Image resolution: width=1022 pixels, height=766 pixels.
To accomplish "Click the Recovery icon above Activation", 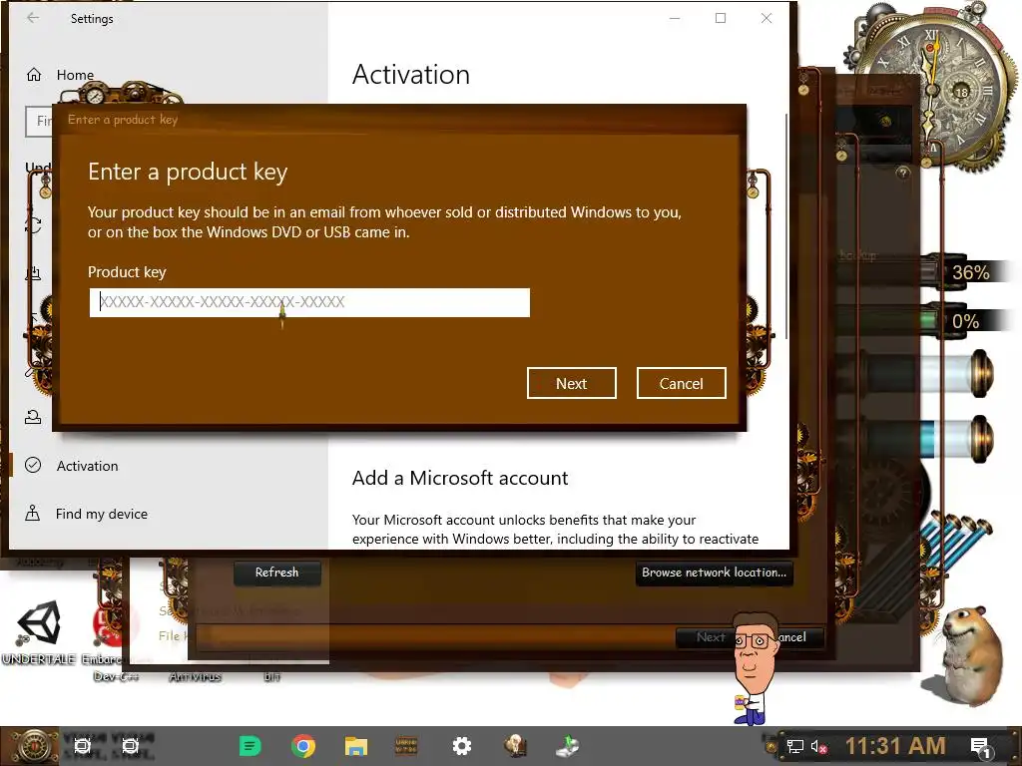I will click(33, 417).
